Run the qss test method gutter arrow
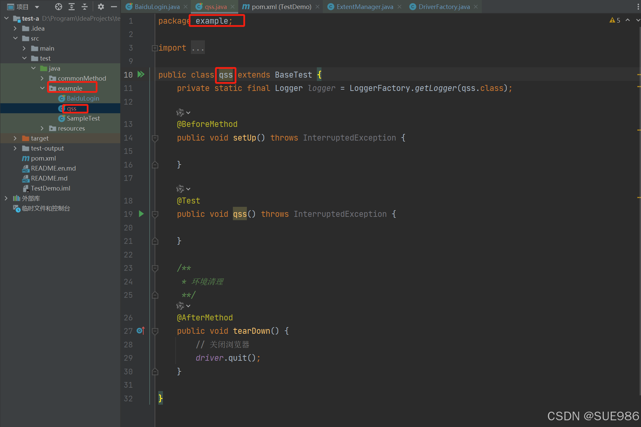The width and height of the screenshot is (641, 427). (x=141, y=214)
